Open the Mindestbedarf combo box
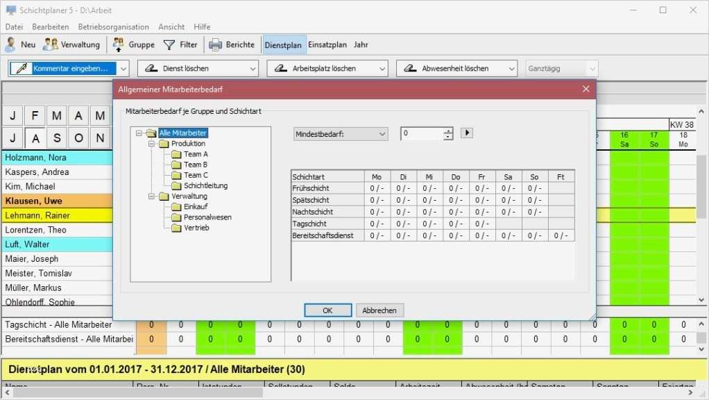The width and height of the screenshot is (709, 400). [341, 134]
